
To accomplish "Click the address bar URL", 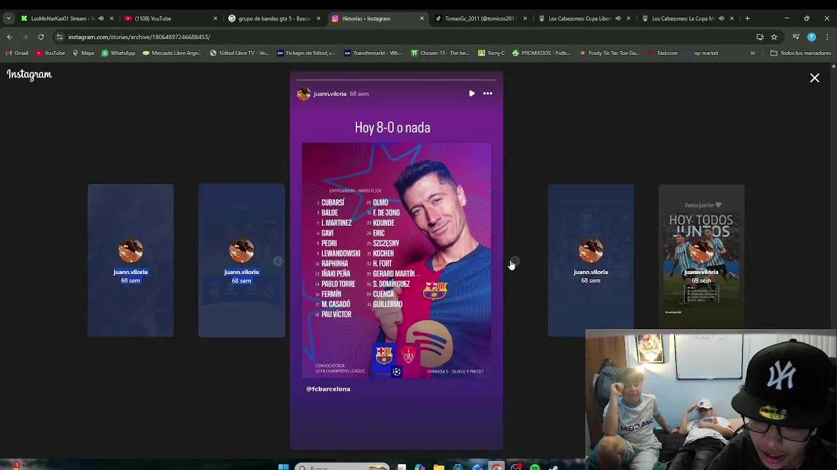I will 139,37.
